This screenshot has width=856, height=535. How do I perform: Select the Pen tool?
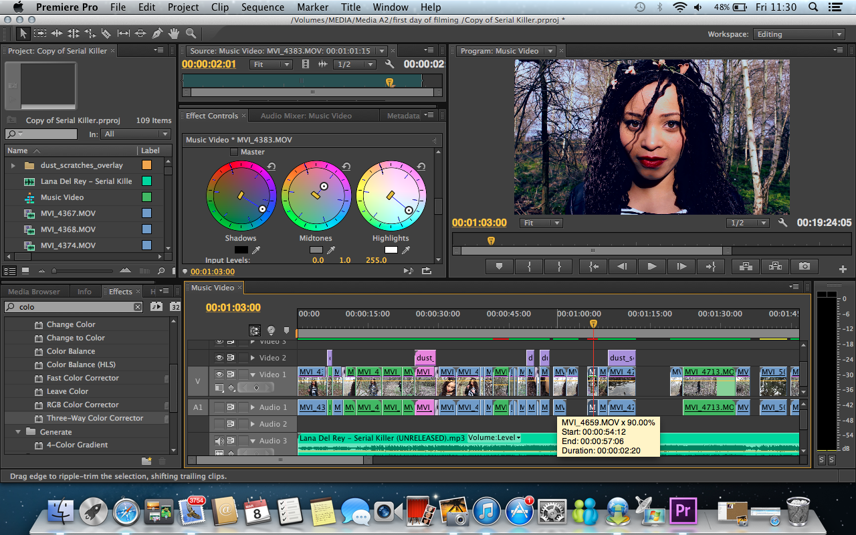[x=157, y=33]
